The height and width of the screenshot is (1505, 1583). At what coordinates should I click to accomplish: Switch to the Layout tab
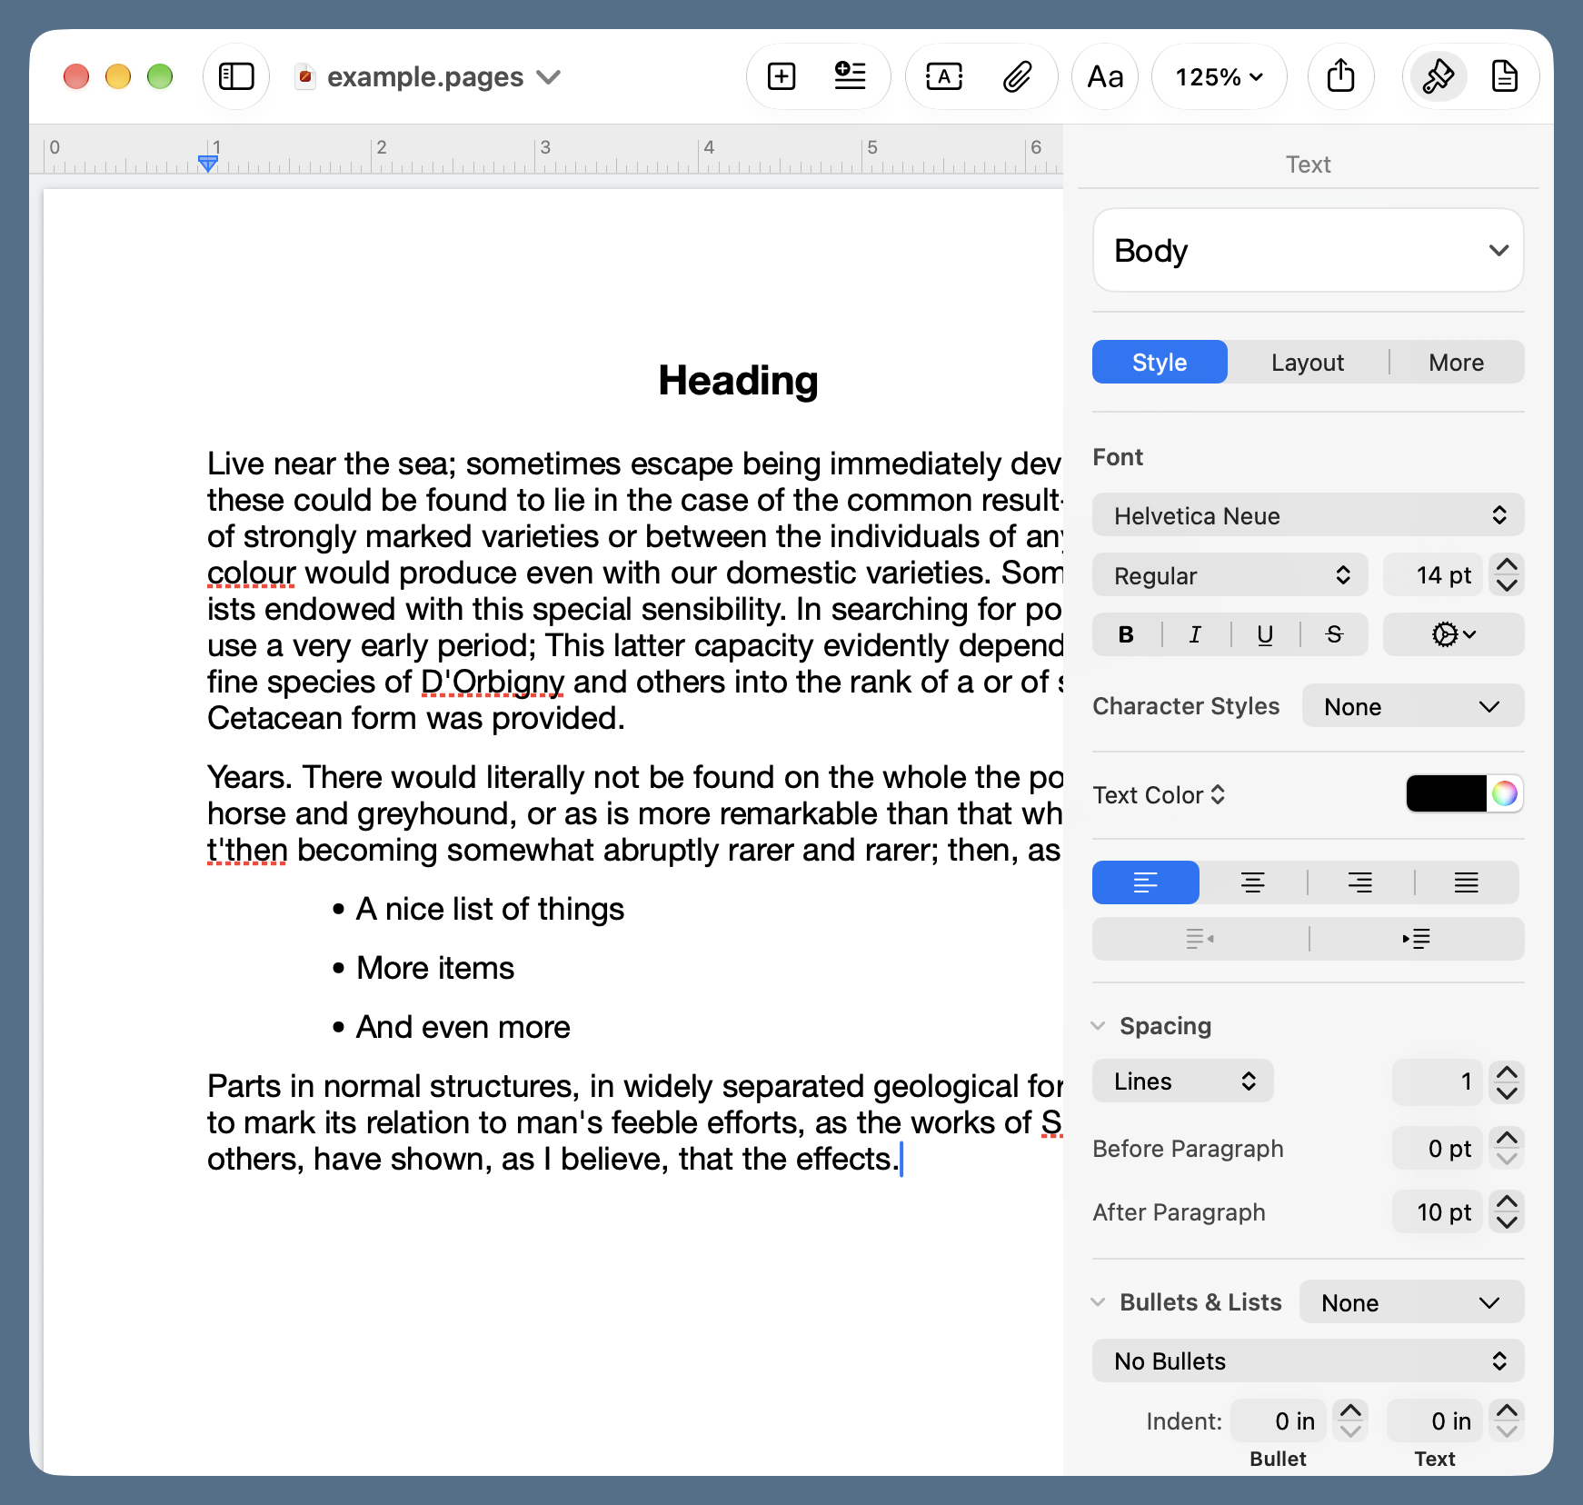pyautogui.click(x=1307, y=362)
